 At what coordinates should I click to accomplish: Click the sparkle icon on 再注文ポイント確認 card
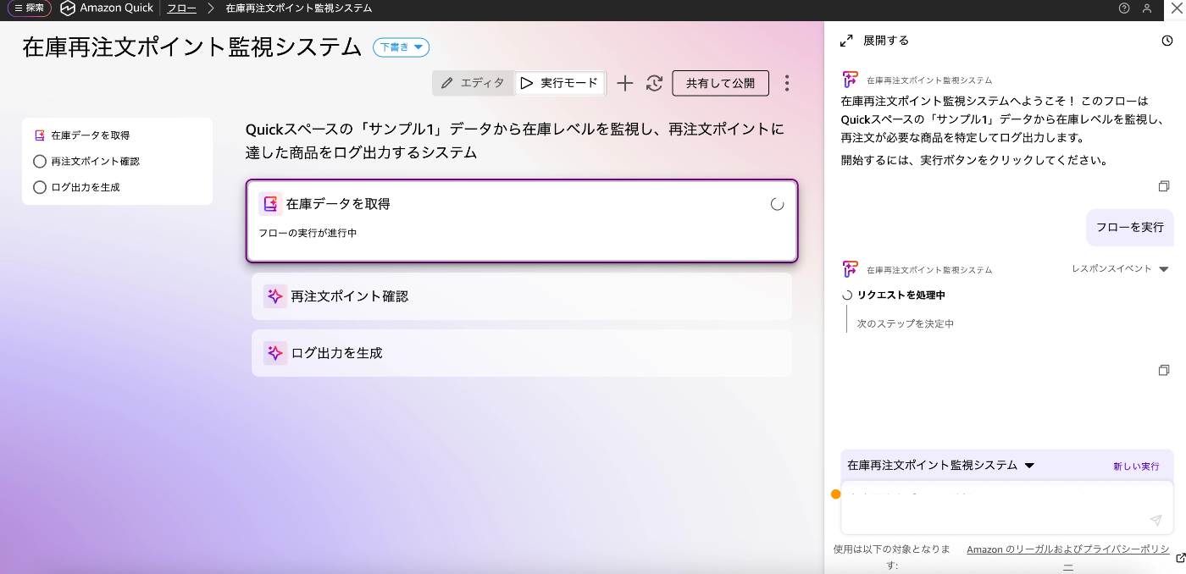274,296
